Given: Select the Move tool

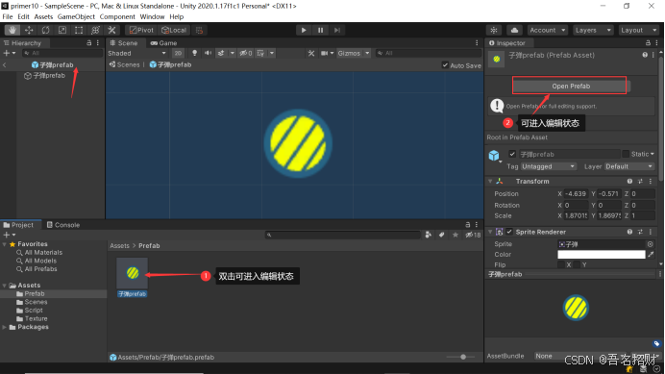Looking at the screenshot, I should (x=29, y=30).
